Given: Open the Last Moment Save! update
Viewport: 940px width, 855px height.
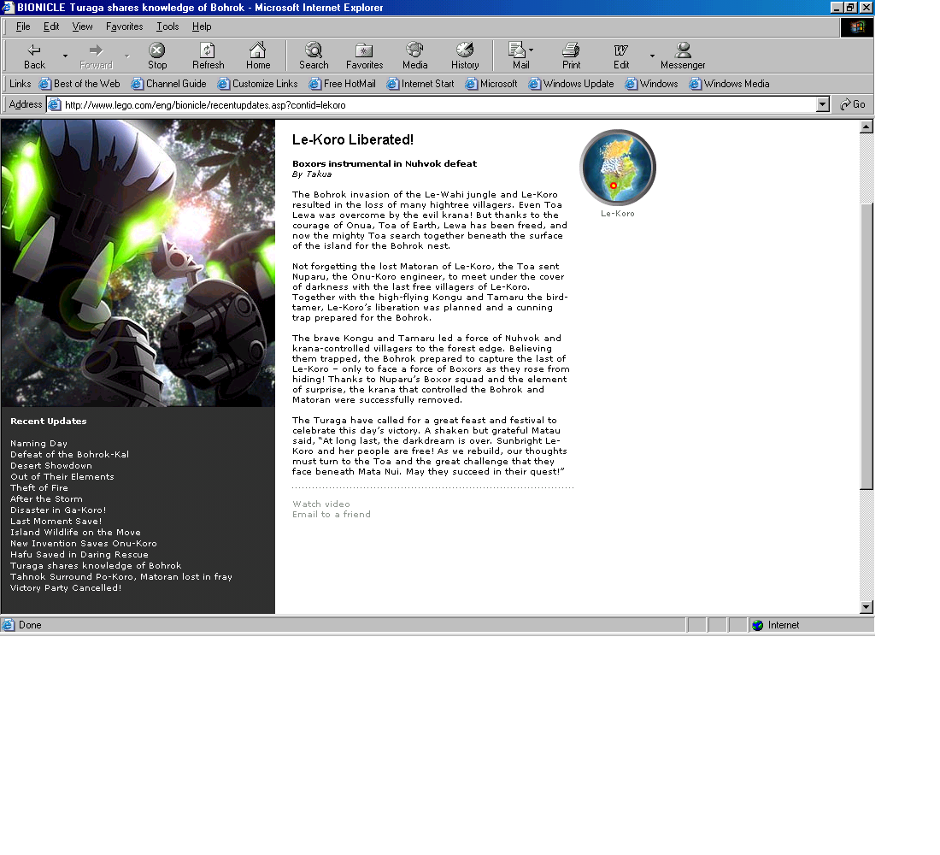Looking at the screenshot, I should (56, 521).
